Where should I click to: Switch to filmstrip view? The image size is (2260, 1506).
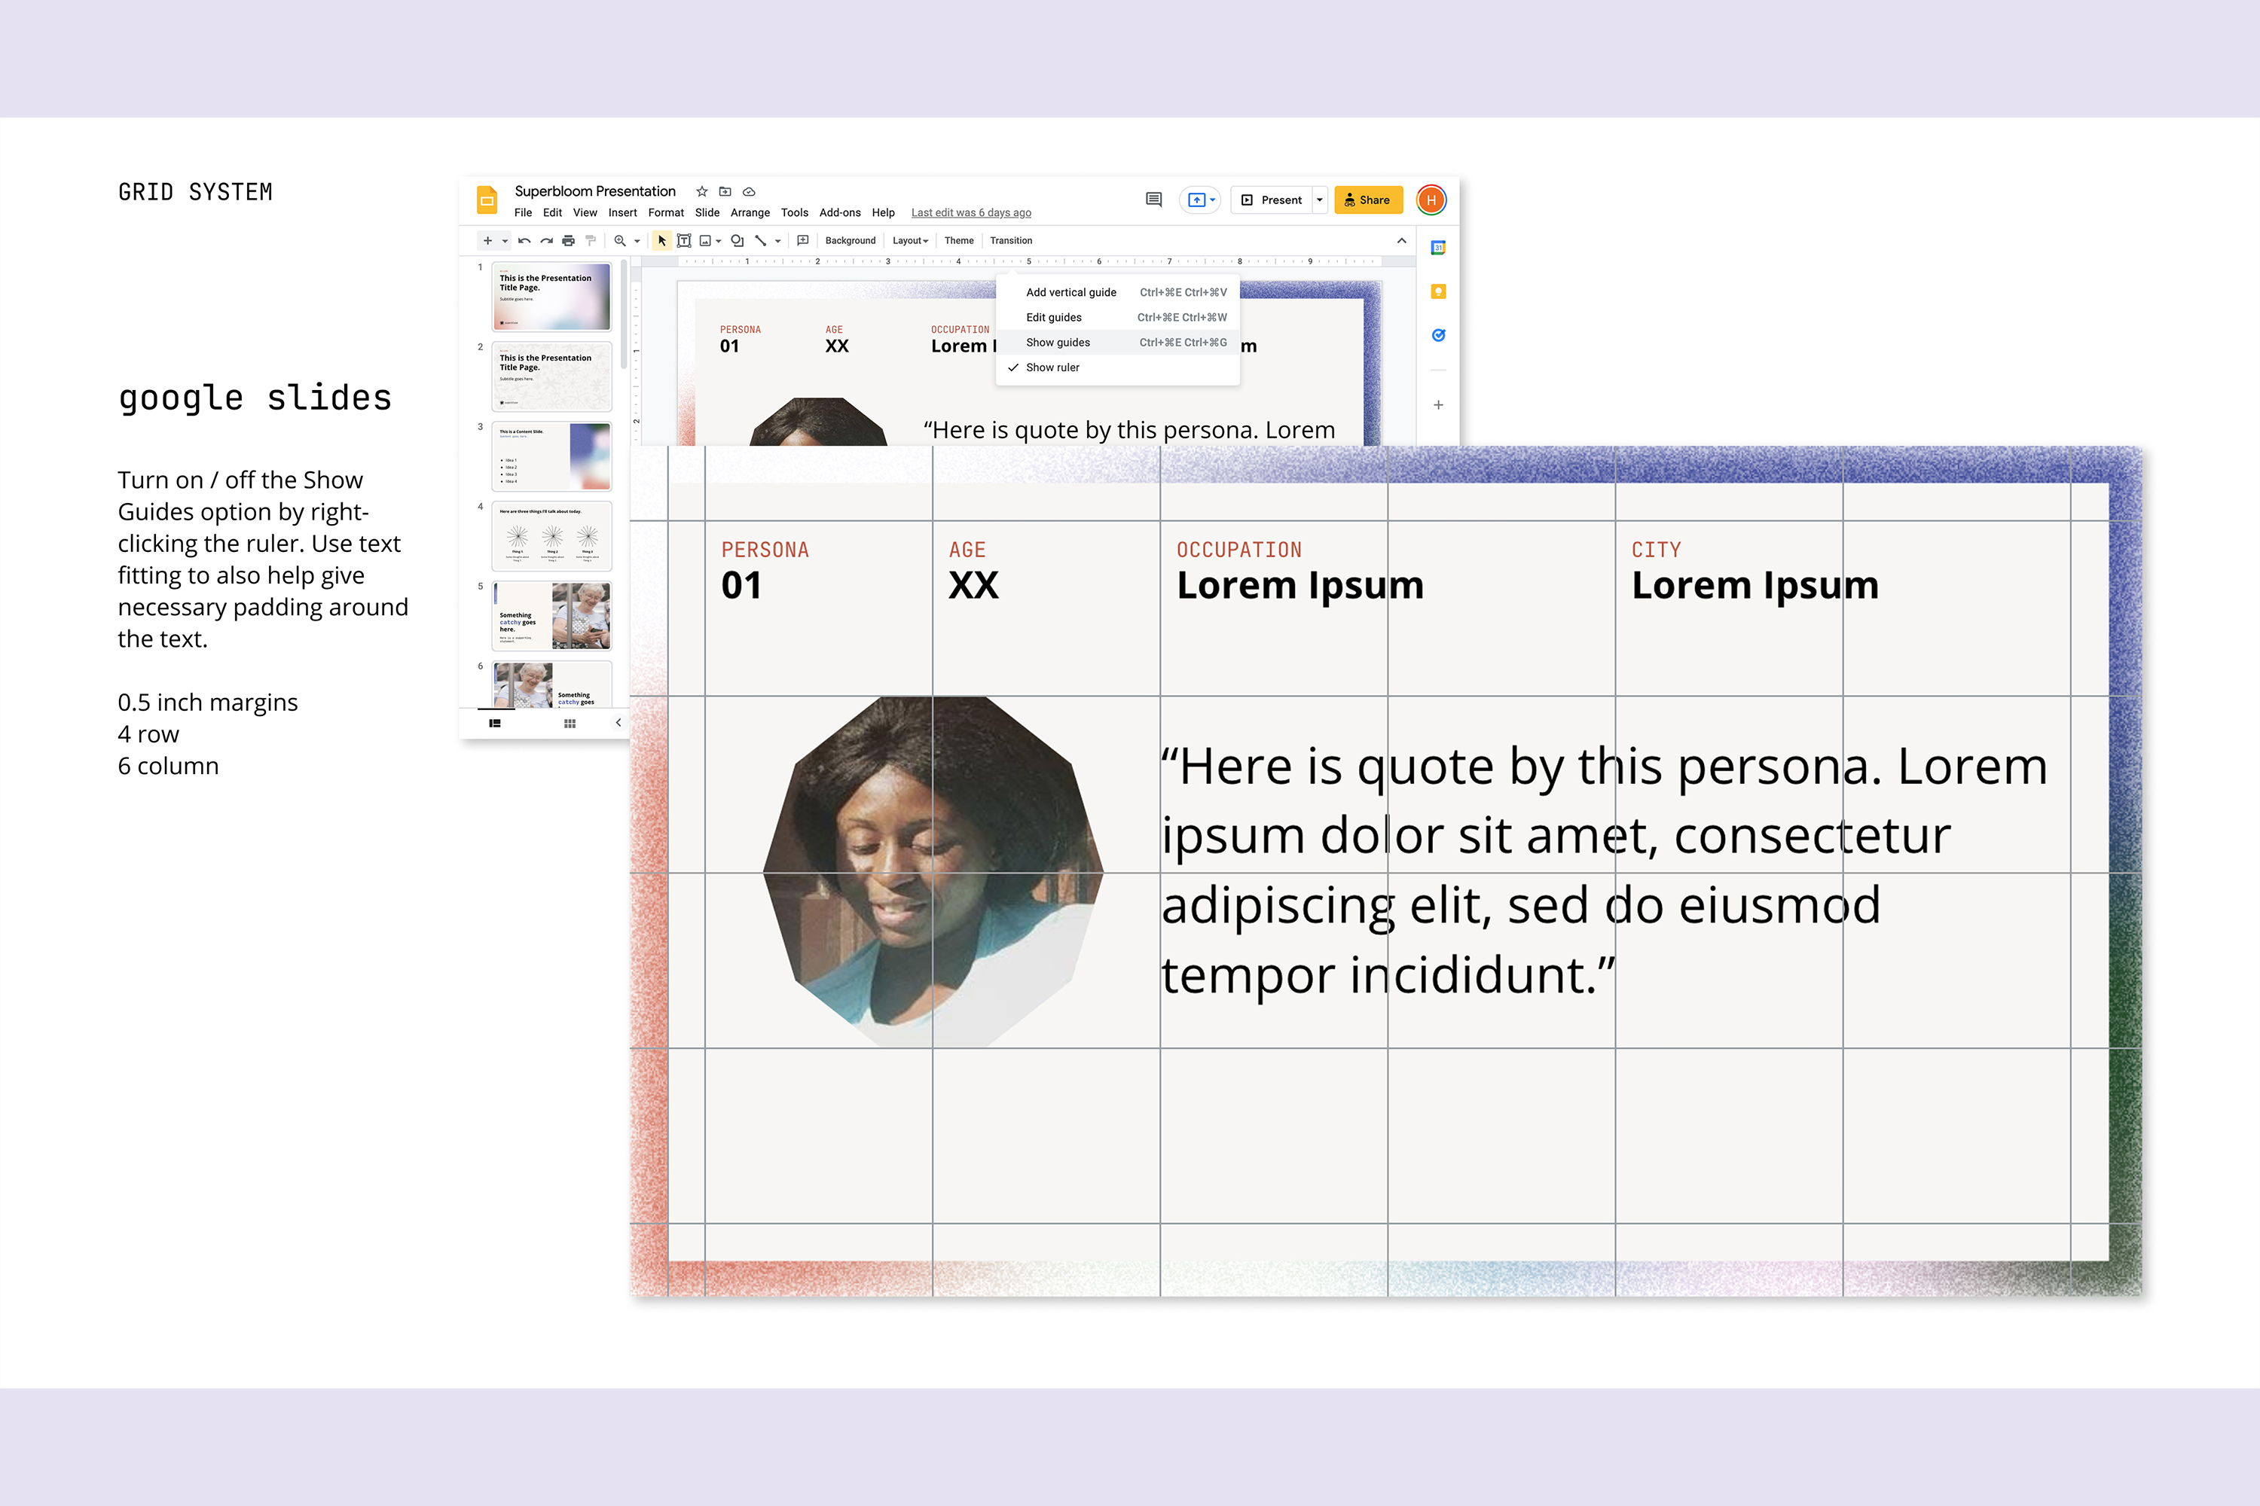(495, 723)
